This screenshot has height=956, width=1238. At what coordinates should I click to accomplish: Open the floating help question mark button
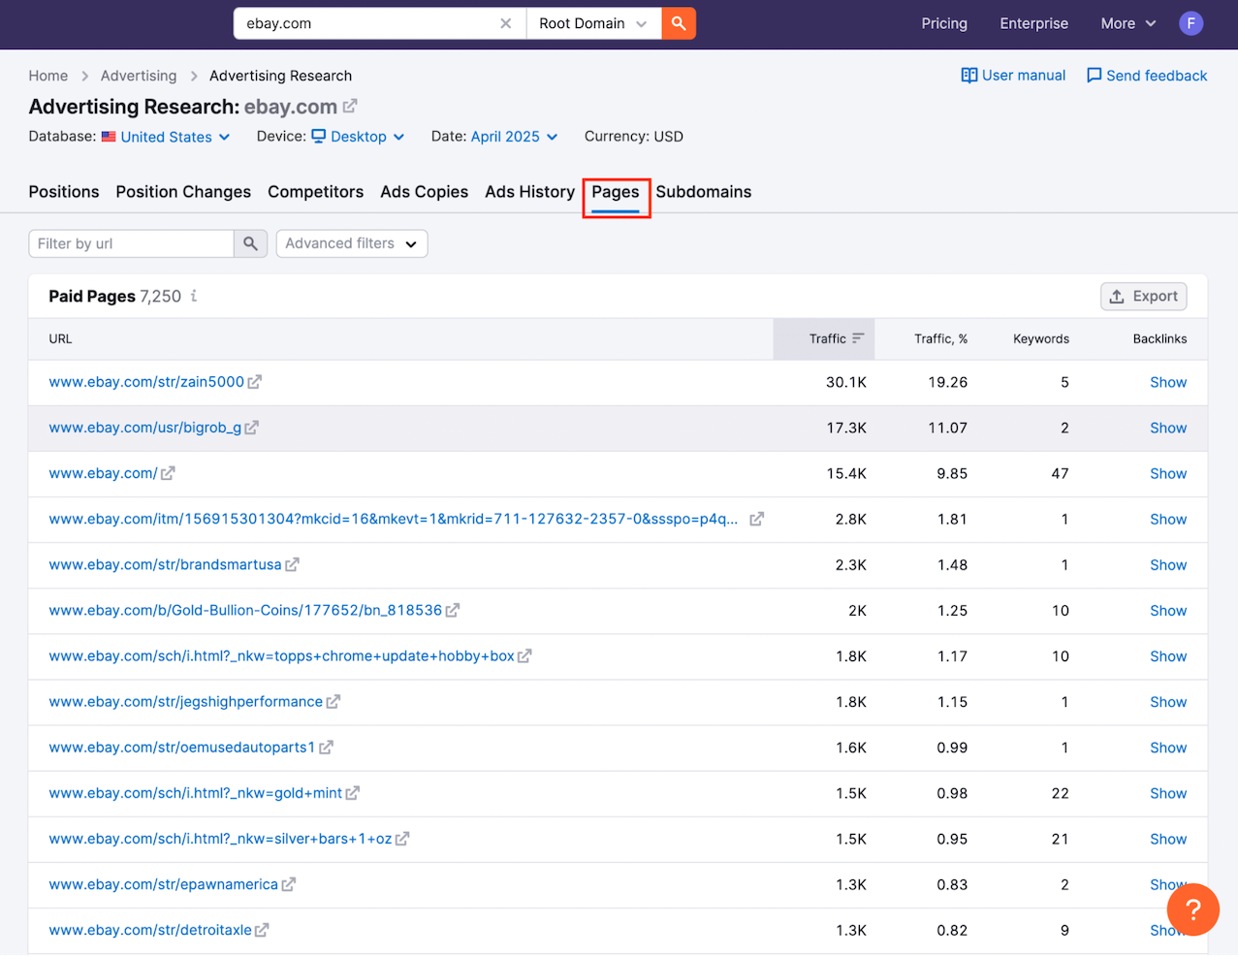click(1192, 909)
